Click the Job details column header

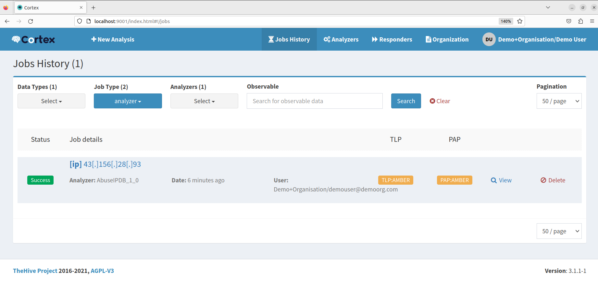[x=86, y=139]
